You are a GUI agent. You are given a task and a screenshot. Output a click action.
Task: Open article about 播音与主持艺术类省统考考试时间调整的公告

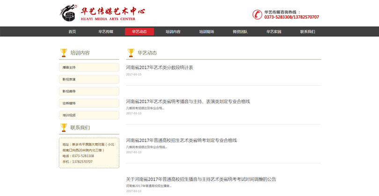(x=201, y=179)
